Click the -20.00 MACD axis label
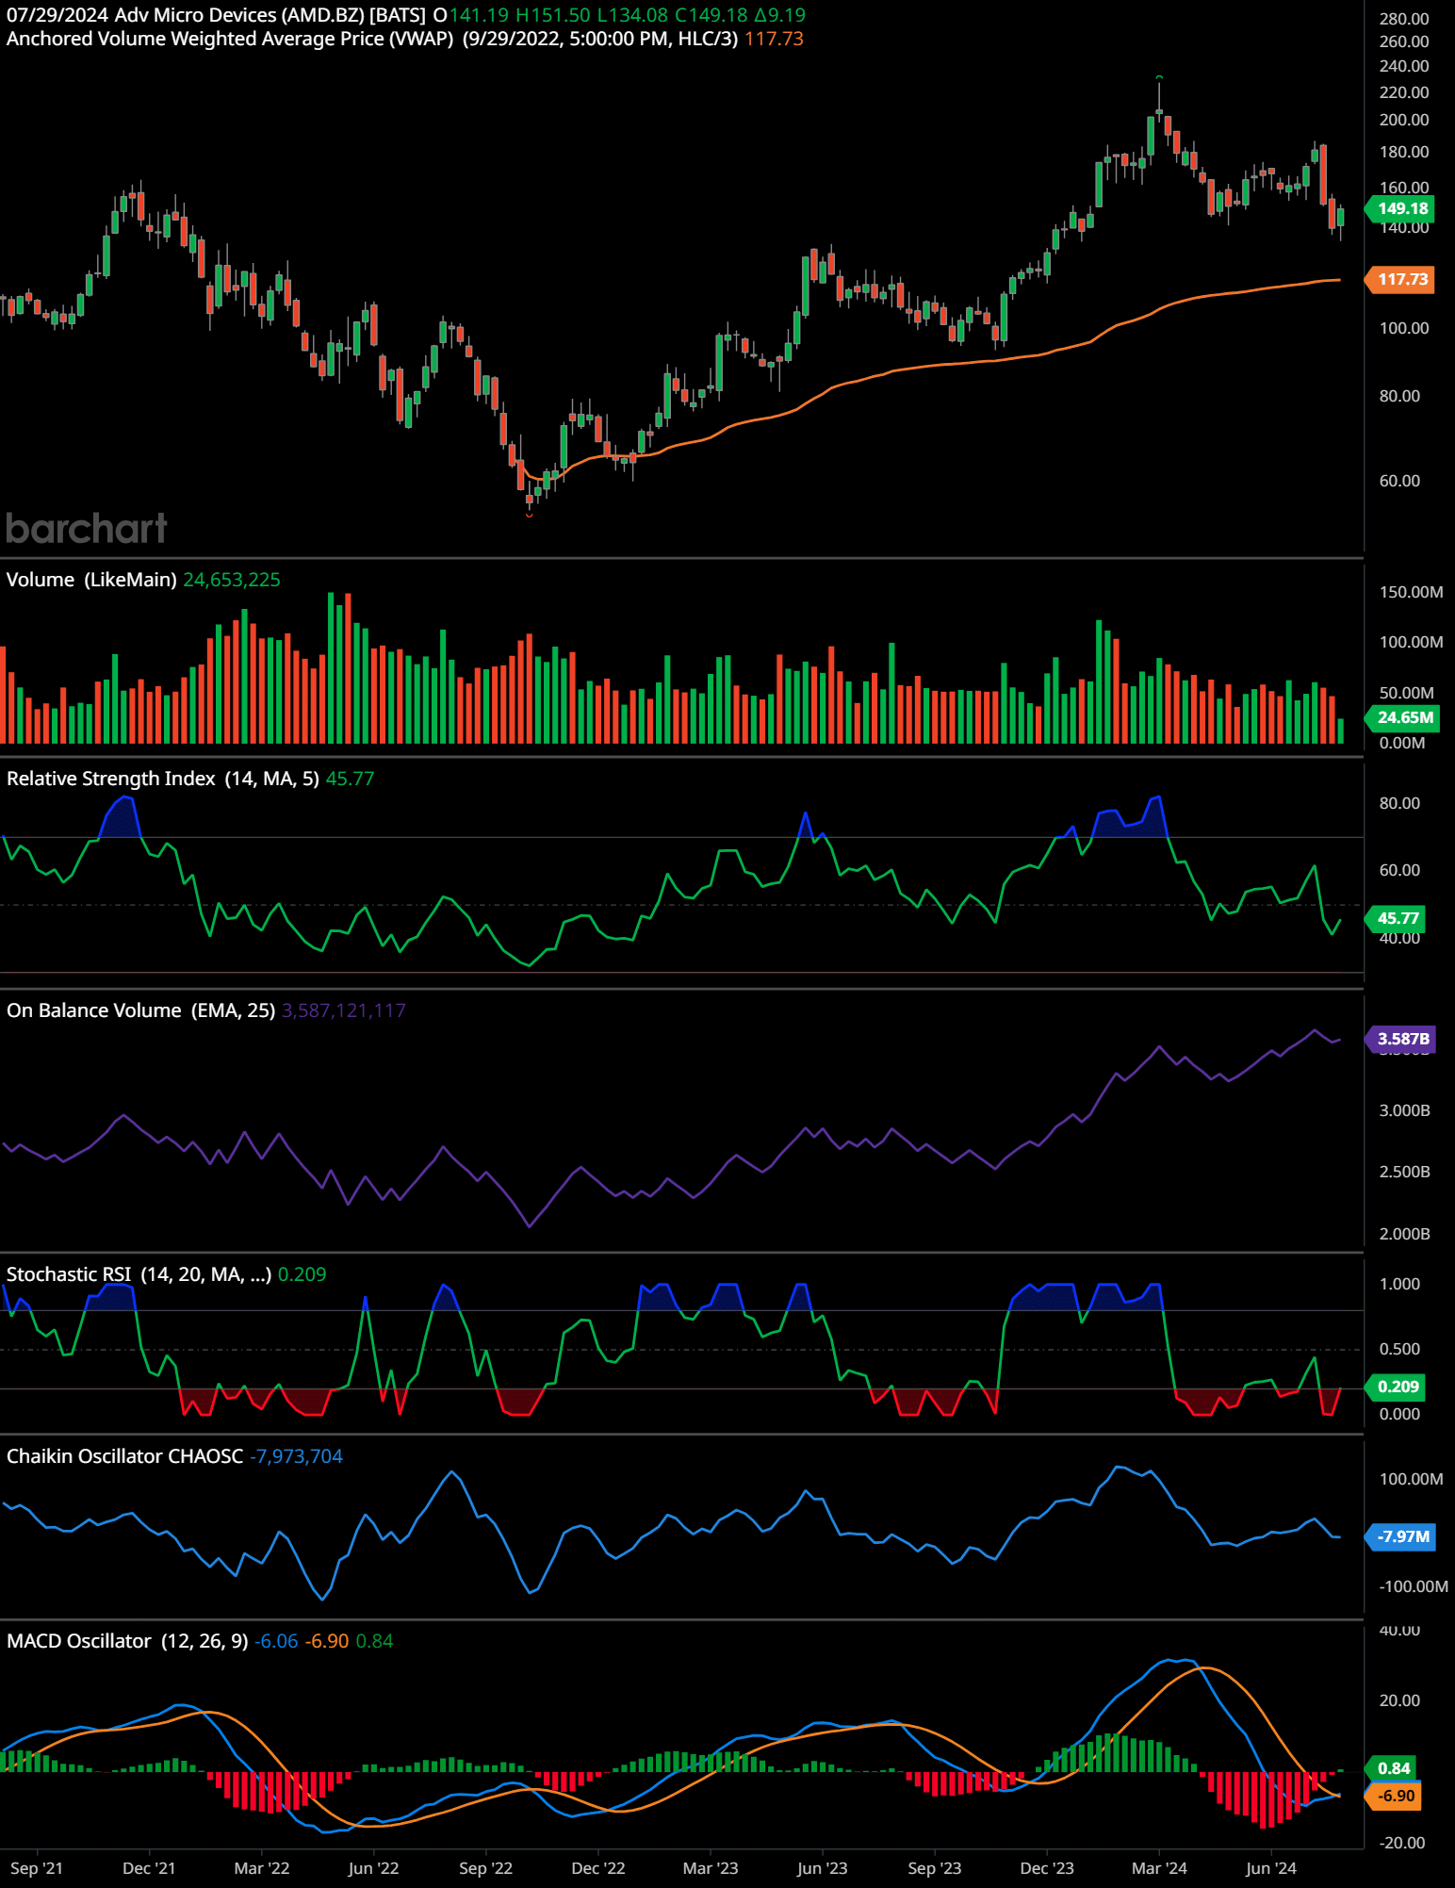This screenshot has width=1455, height=1888. 1401,1843
